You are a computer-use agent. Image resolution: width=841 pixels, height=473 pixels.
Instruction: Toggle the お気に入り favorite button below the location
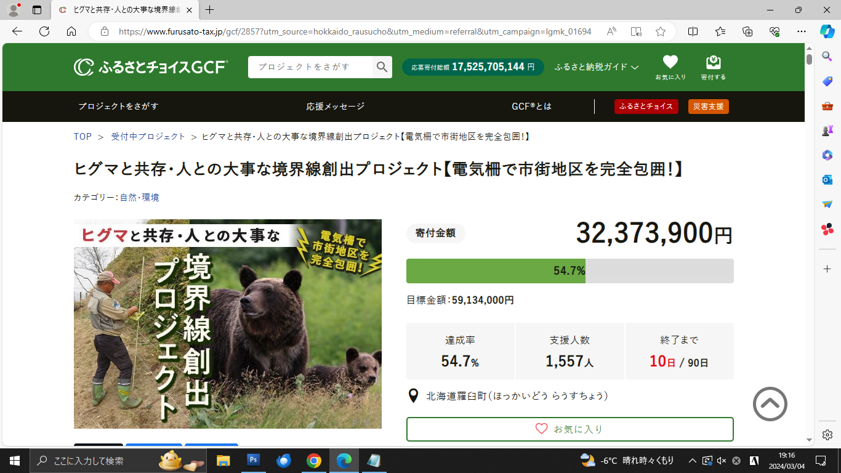[x=569, y=429]
